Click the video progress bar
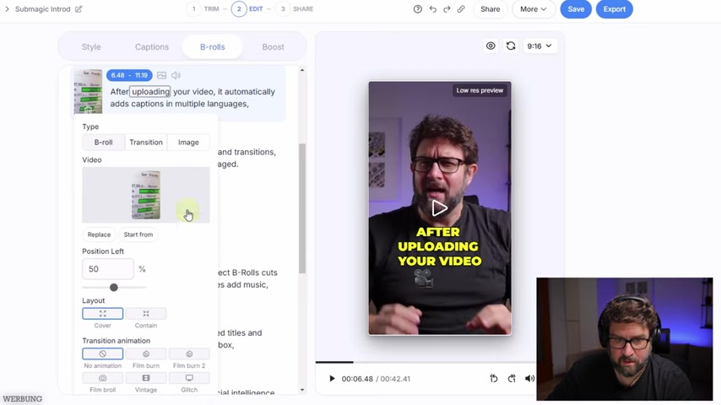This screenshot has width=721, height=405. 426,362
